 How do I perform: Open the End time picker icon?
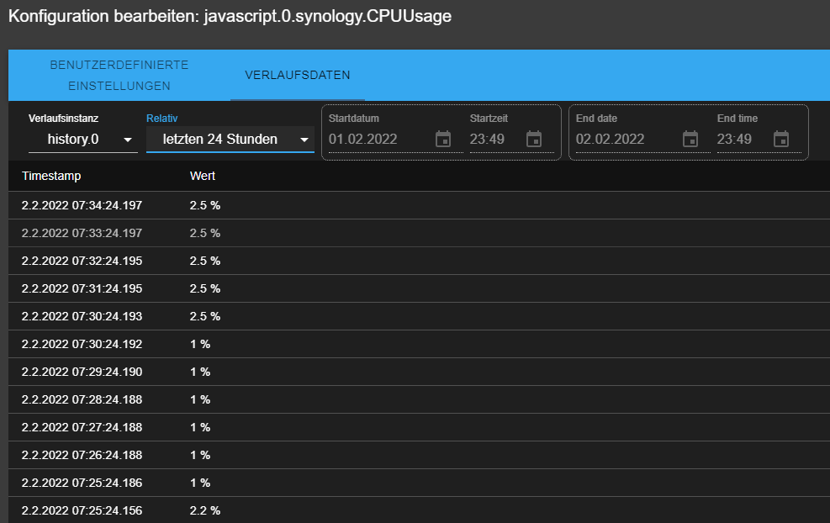coord(781,139)
